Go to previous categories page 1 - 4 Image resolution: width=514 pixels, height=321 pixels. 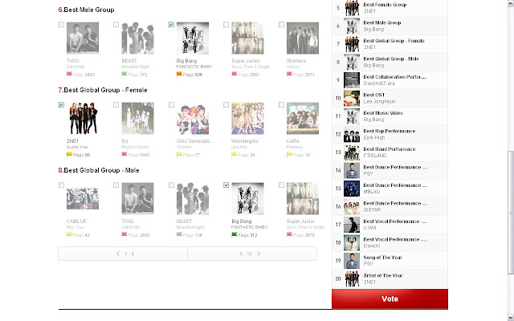(123, 254)
